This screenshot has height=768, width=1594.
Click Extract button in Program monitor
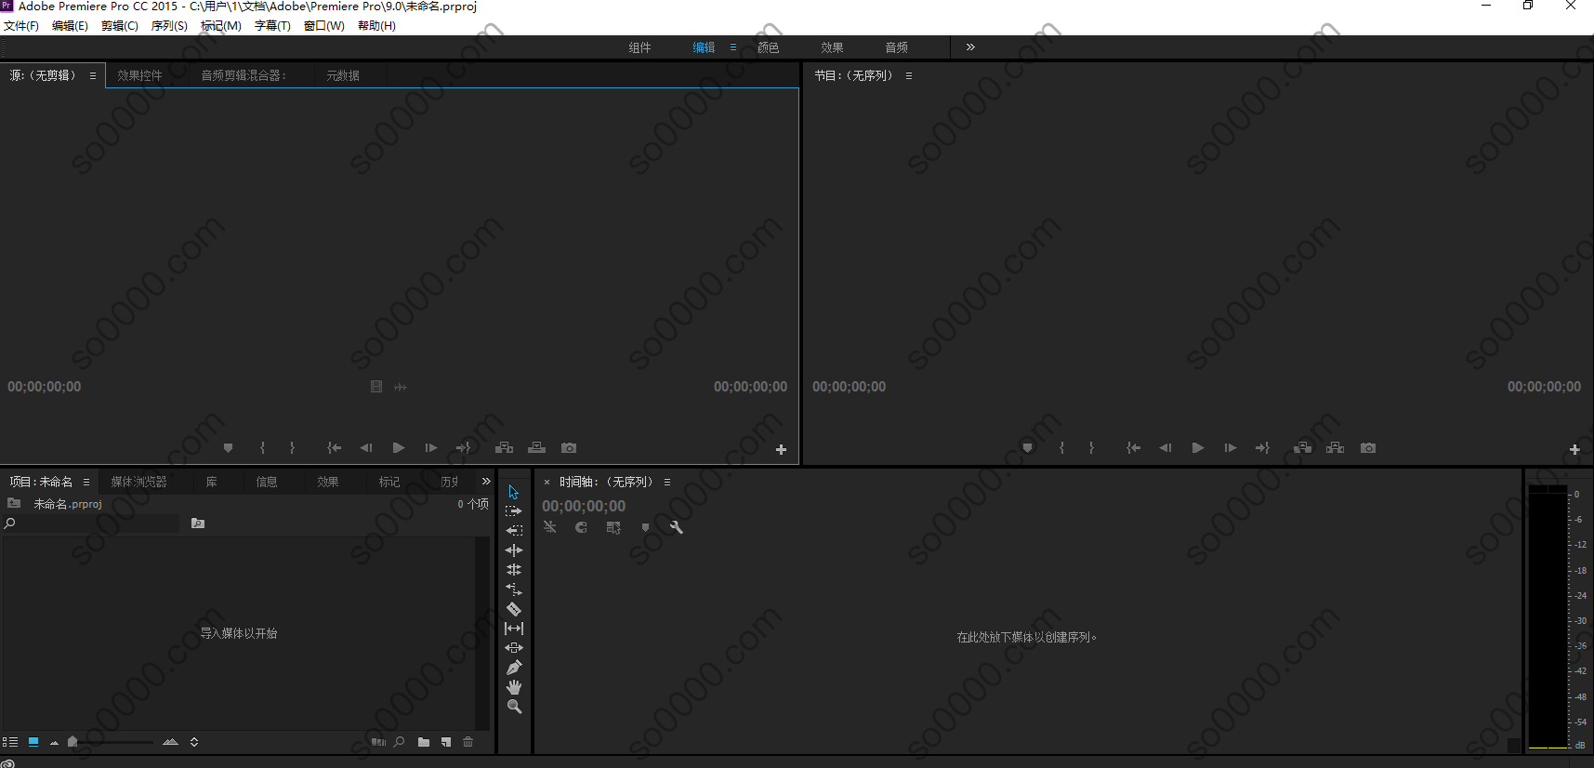(x=1336, y=448)
